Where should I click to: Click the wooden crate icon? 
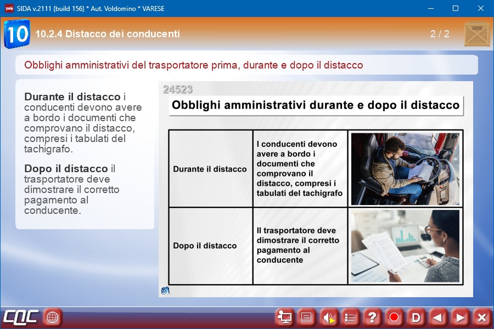click(x=476, y=34)
